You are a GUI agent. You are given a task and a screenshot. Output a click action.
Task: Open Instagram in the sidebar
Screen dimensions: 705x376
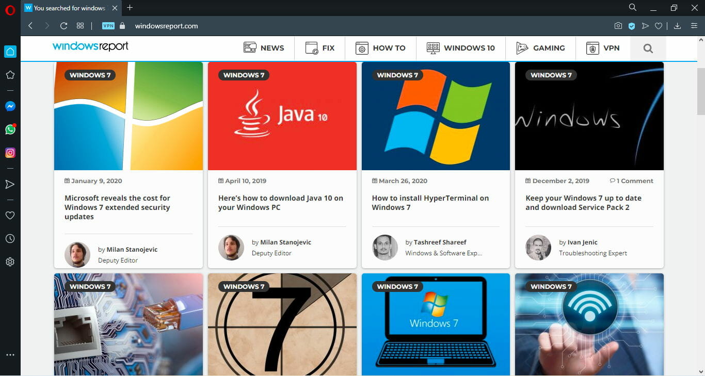point(10,153)
